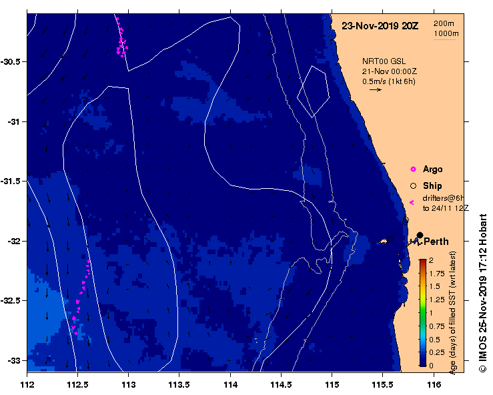Click the color bar value 0.5

(x=435, y=340)
